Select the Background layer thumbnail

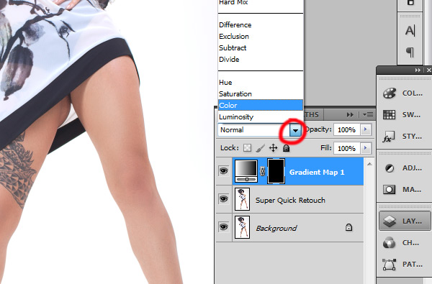pos(242,227)
